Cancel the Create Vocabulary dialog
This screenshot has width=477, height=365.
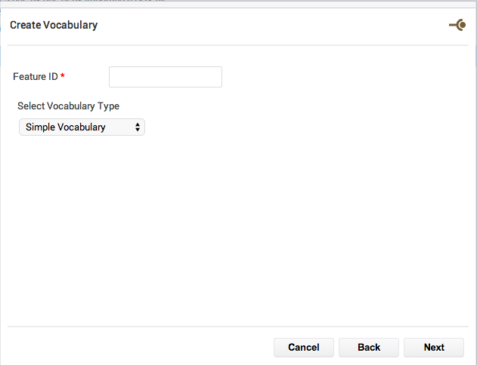pyautogui.click(x=304, y=348)
